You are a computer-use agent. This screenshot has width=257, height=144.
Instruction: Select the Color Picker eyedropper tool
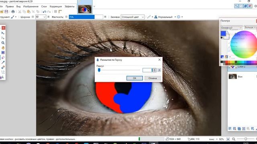pos(3,62)
